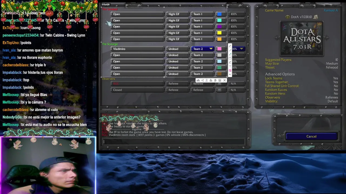The width and height of the screenshot is (346, 194).
Task: Click 'Random Hero:' option label
Action: point(275,93)
